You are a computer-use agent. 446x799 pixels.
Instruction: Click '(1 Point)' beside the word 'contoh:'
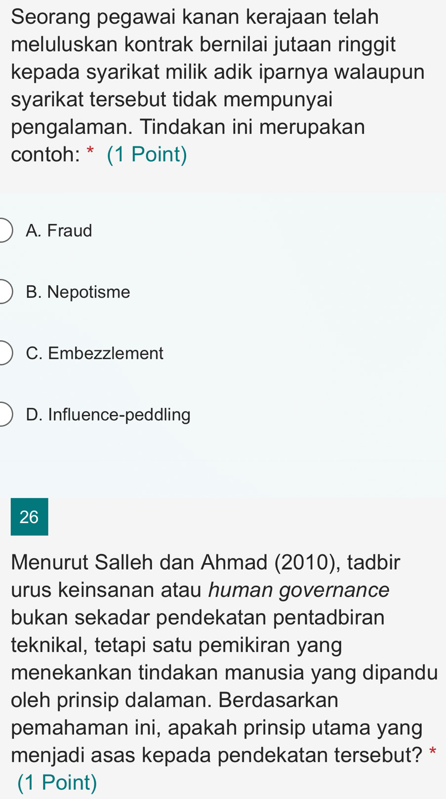(147, 155)
